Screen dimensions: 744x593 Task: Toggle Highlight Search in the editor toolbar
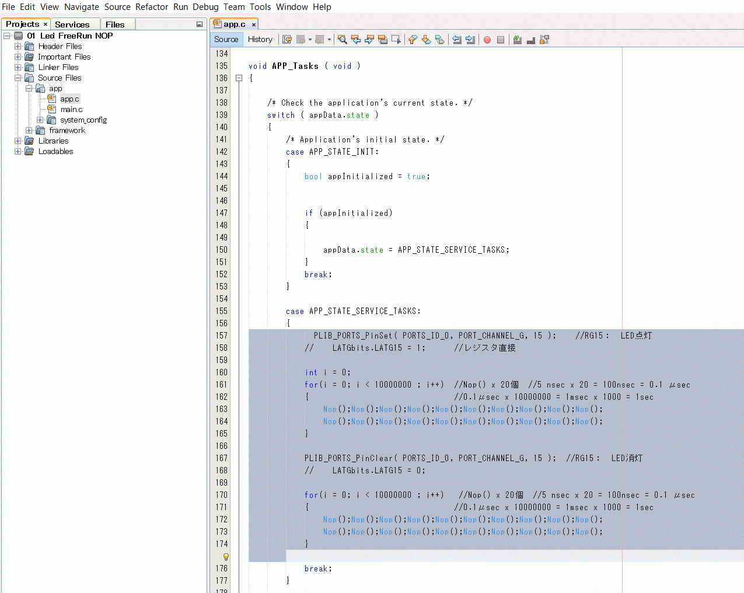(383, 39)
